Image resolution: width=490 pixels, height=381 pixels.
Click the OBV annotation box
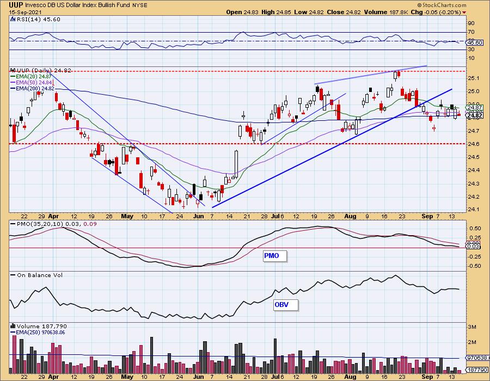click(285, 305)
